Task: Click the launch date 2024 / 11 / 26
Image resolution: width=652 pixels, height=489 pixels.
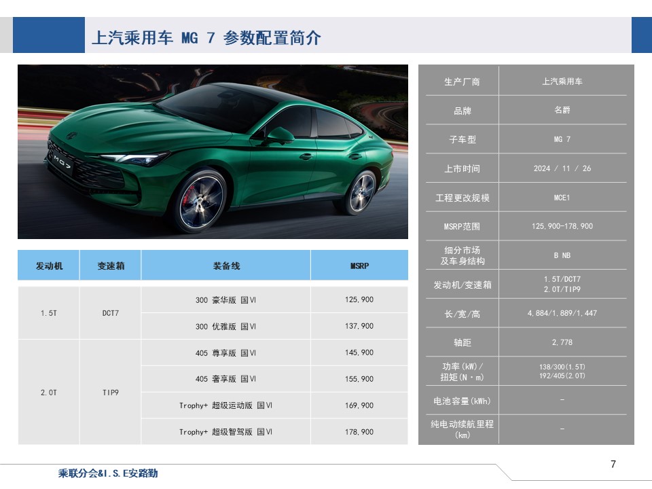Action: click(x=562, y=168)
